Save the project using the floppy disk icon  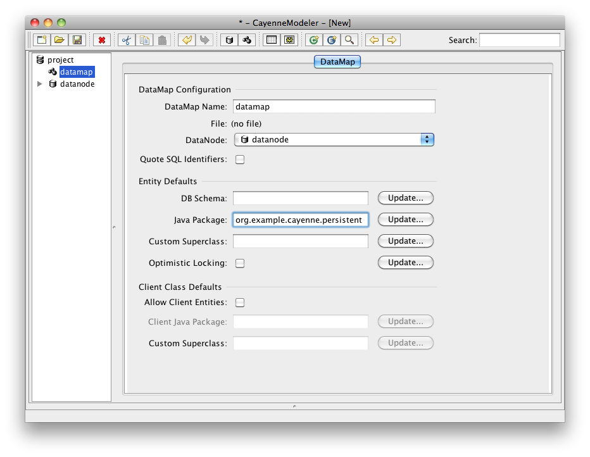[x=77, y=40]
